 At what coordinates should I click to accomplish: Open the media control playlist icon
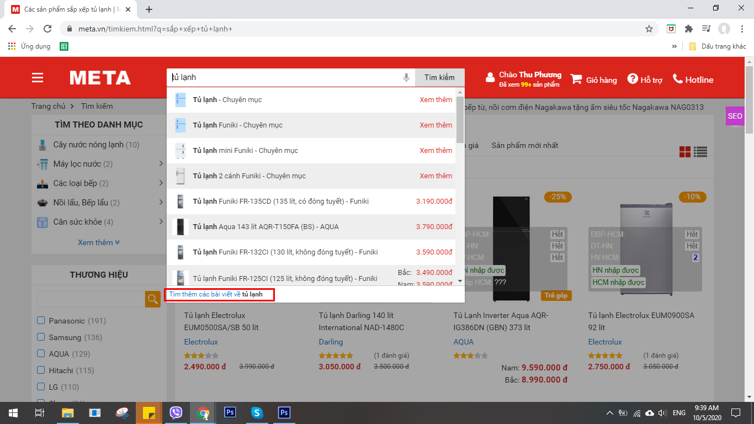706,29
